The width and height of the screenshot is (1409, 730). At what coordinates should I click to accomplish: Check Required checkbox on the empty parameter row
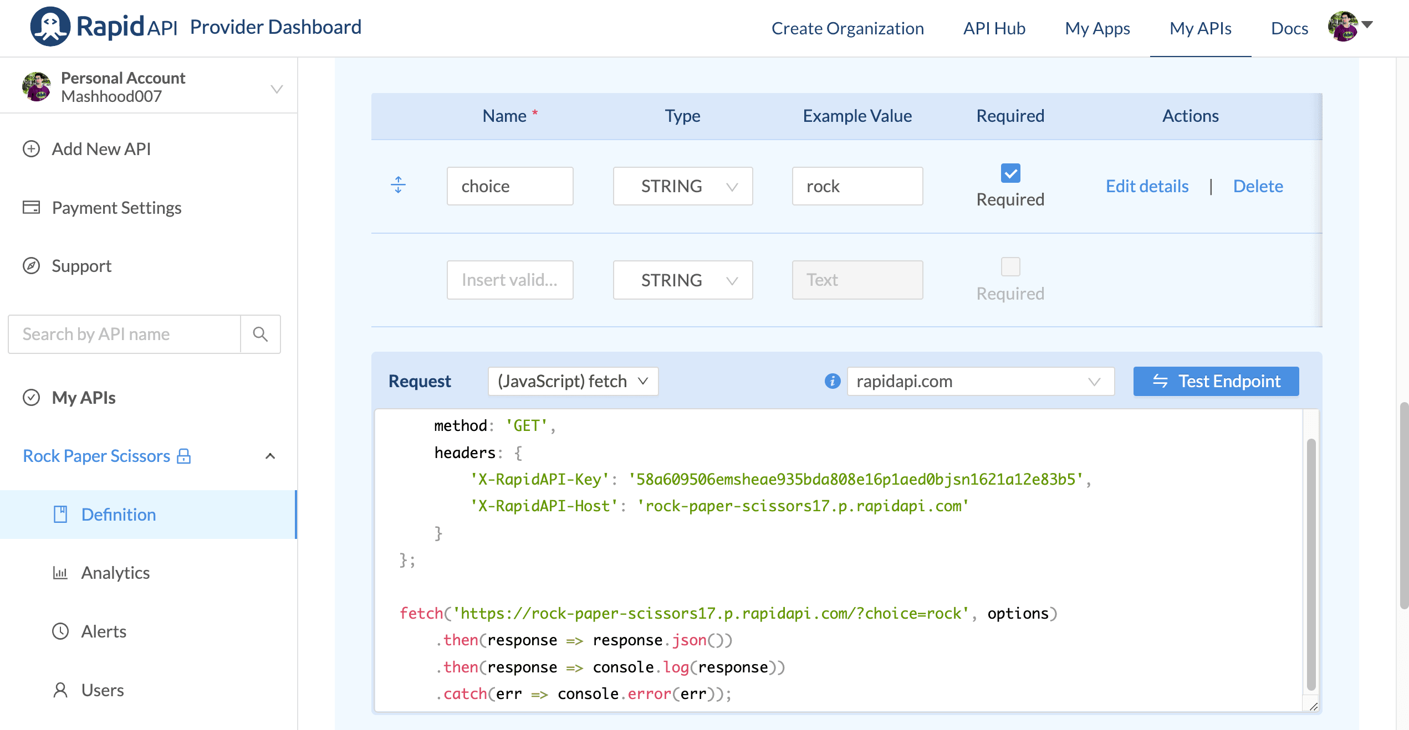1010,267
